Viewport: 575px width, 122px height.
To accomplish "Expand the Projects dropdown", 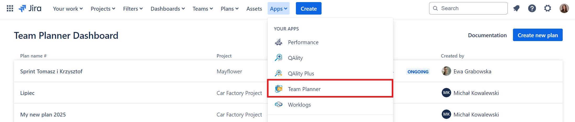I will (x=103, y=9).
